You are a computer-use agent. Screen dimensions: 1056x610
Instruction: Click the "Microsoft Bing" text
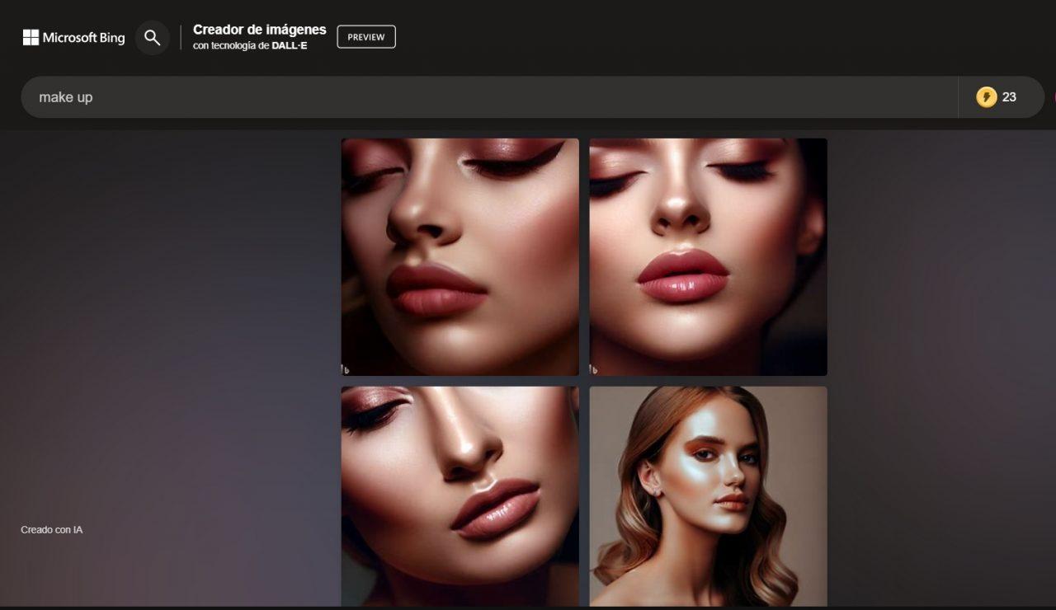pos(83,38)
